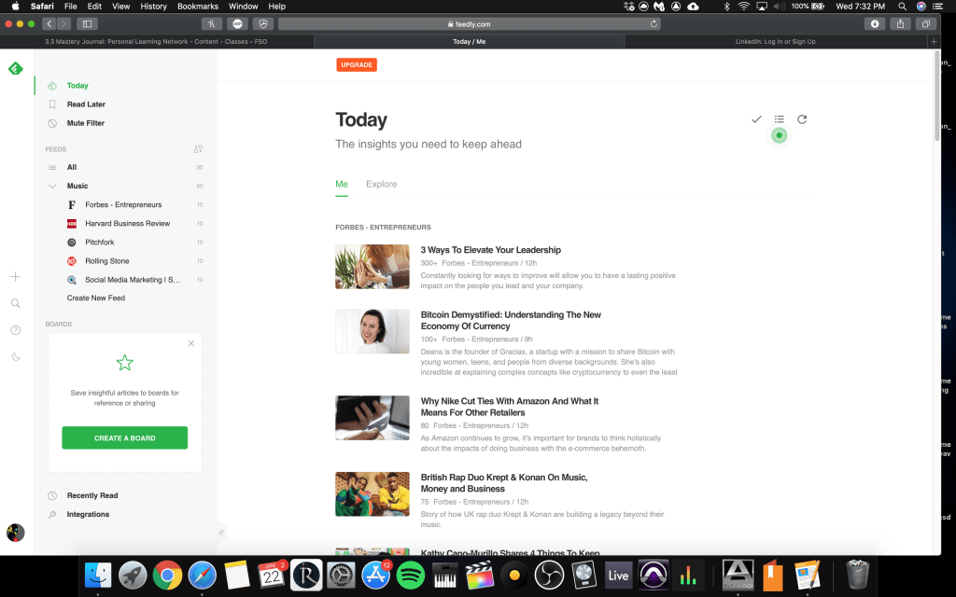Click the Feedly logo icon
The width and height of the screenshot is (956, 597).
pos(15,68)
